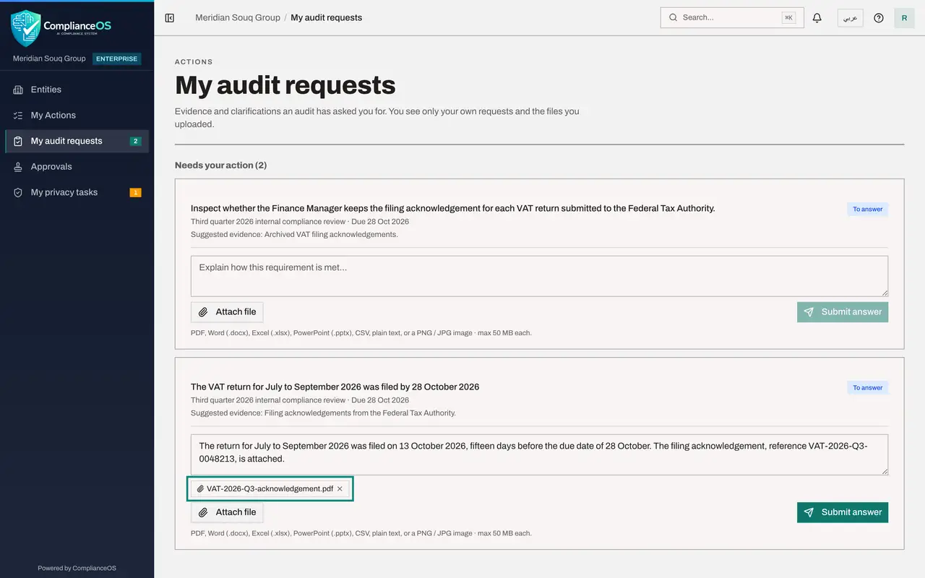This screenshot has height=578, width=925.
Task: Open My privacy tasks in the sidebar
Action: (x=77, y=192)
